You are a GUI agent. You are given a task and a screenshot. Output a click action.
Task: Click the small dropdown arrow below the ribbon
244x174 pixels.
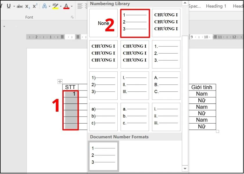tap(4, 27)
